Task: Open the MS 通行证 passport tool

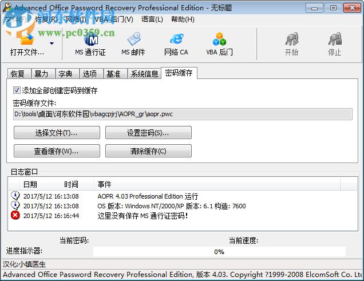Action: pos(90,44)
